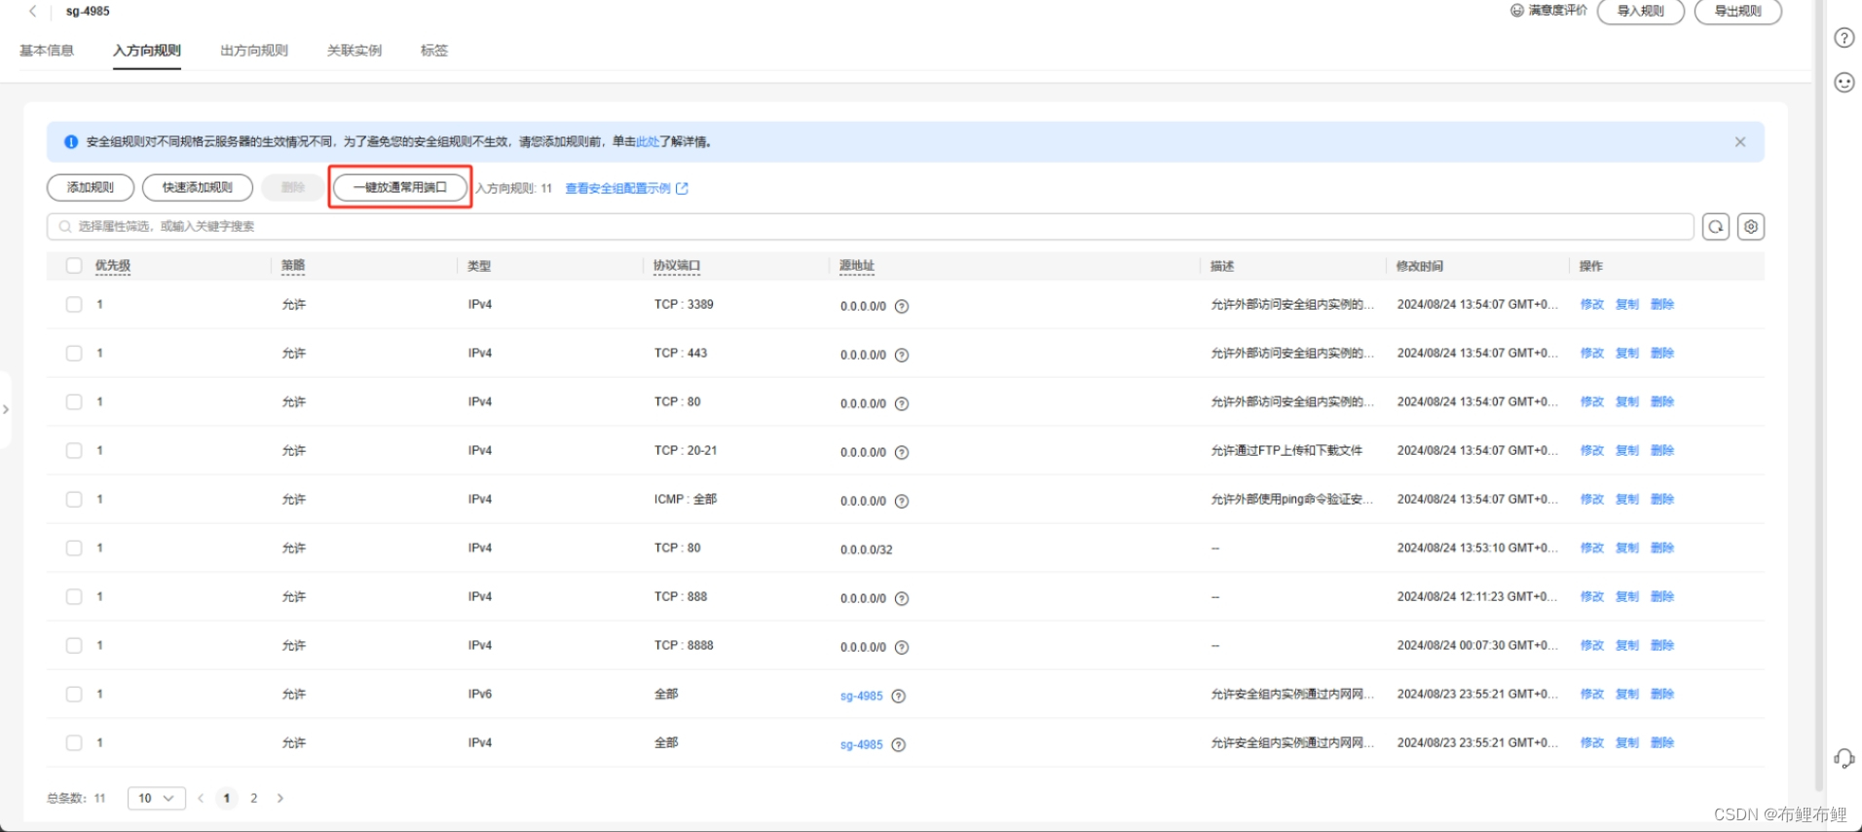This screenshot has height=832, width=1862.
Task: Open the customer service headset icon
Action: pyautogui.click(x=1844, y=758)
